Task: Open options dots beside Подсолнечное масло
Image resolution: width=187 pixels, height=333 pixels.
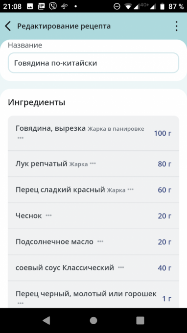Action: tap(100, 241)
